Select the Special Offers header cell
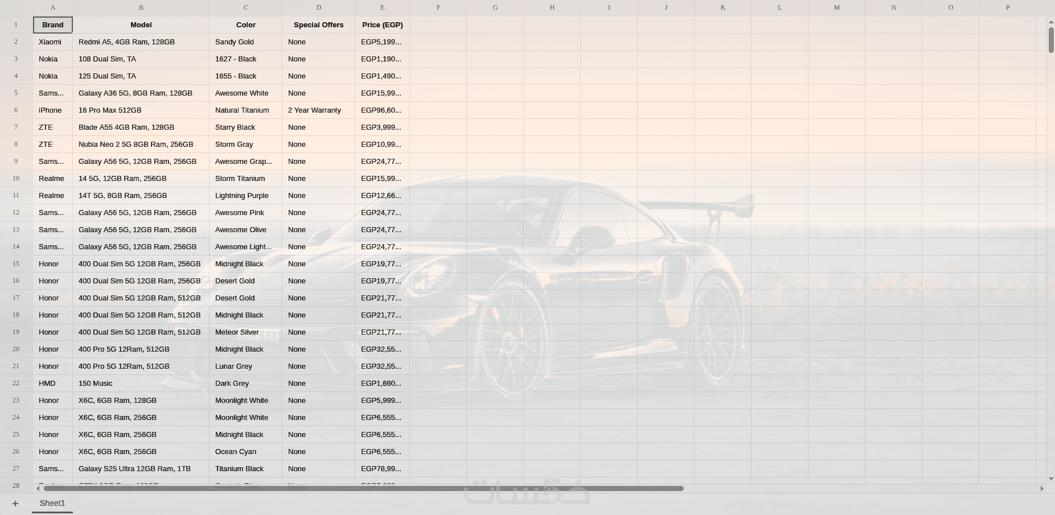Screen dimensions: 1055x515 point(319,25)
